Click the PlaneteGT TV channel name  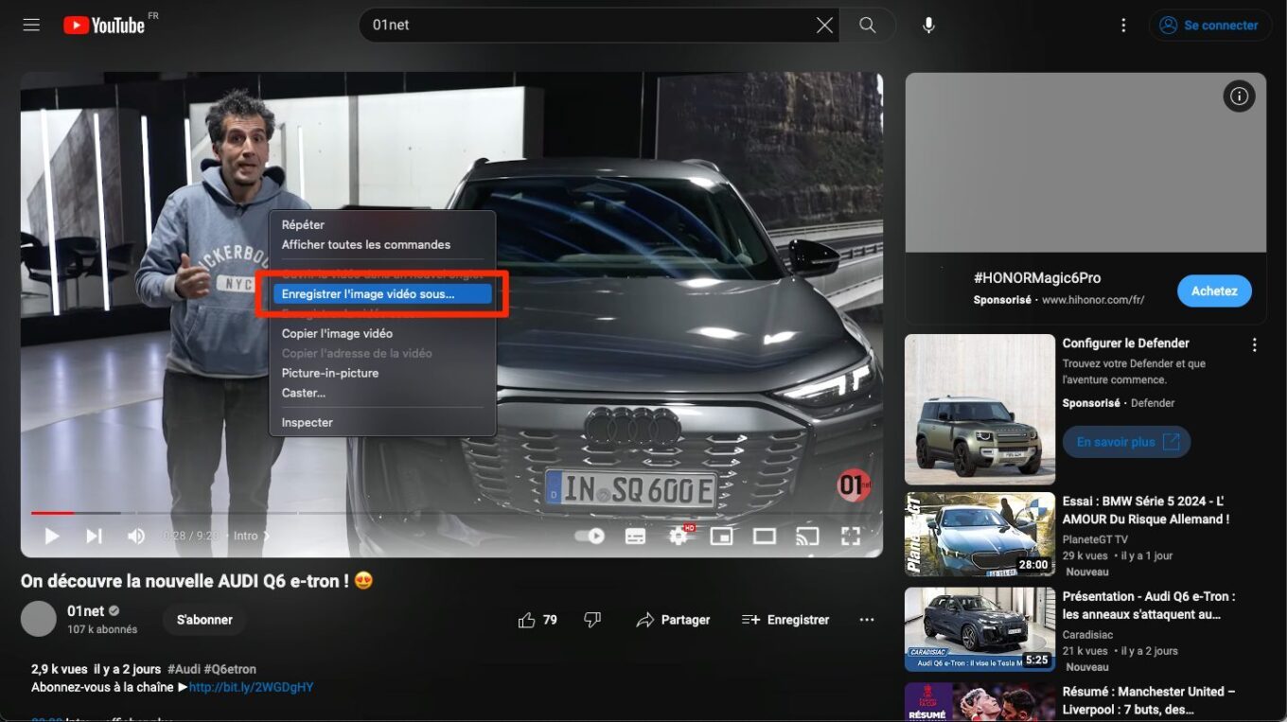(x=1095, y=539)
